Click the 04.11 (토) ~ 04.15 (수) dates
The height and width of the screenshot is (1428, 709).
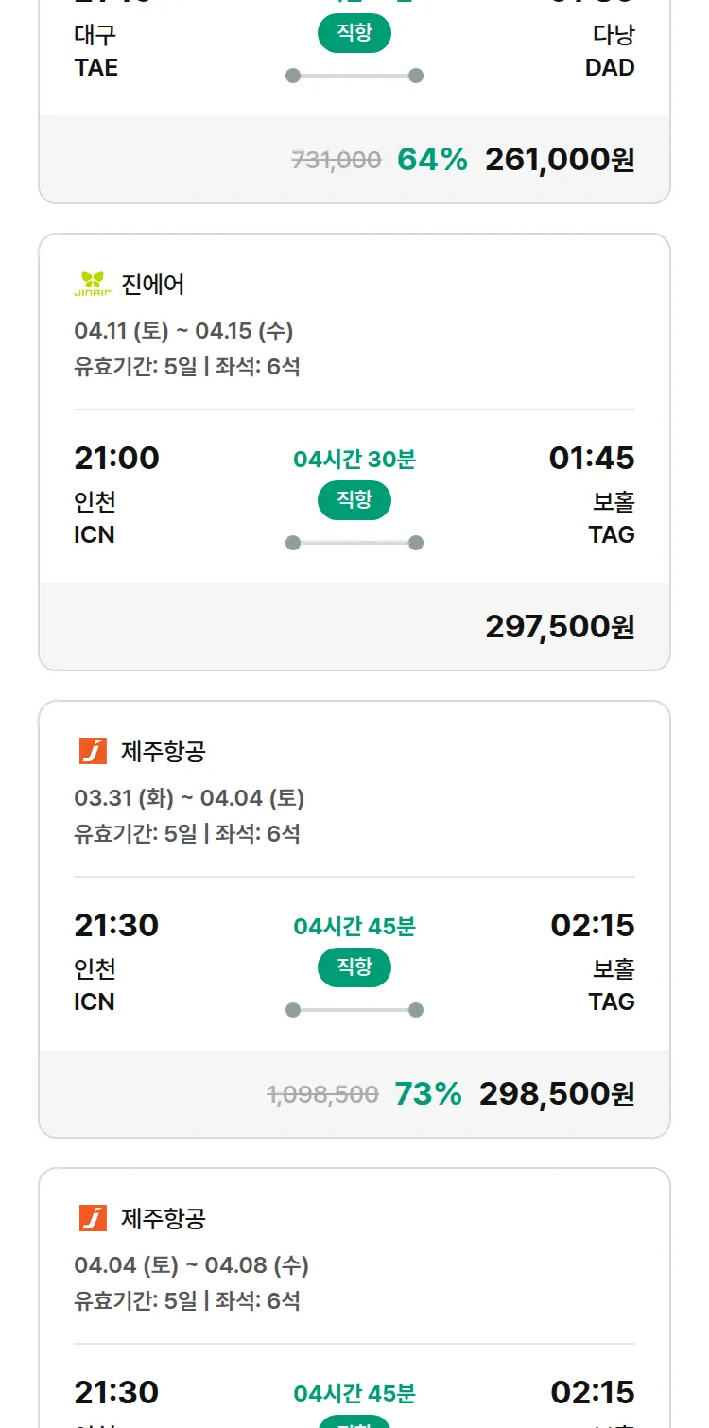pos(183,331)
